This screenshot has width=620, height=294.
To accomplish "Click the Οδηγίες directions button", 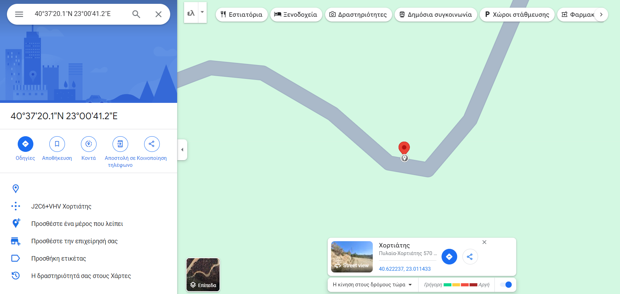I will coord(25,144).
